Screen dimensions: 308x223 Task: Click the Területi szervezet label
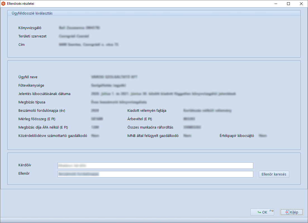pos(32,36)
